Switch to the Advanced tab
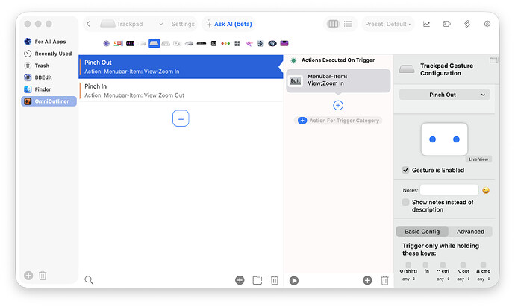This screenshot has height=307, width=515. 470,231
